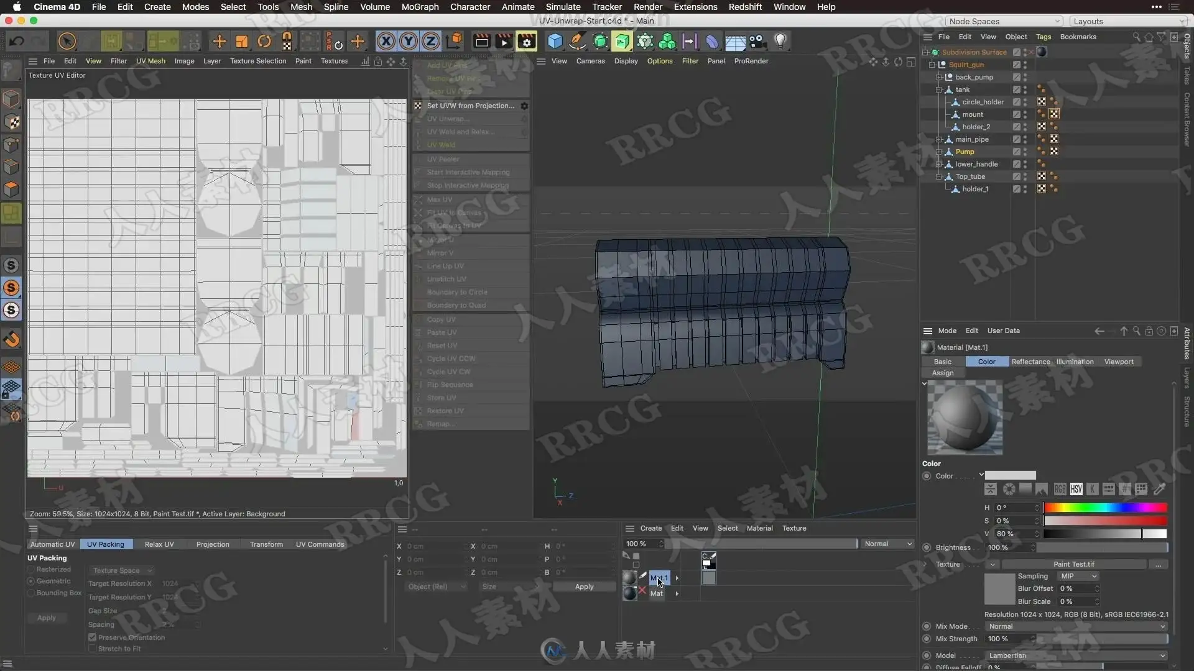Click the Assign button
The width and height of the screenshot is (1194, 671).
(942, 373)
